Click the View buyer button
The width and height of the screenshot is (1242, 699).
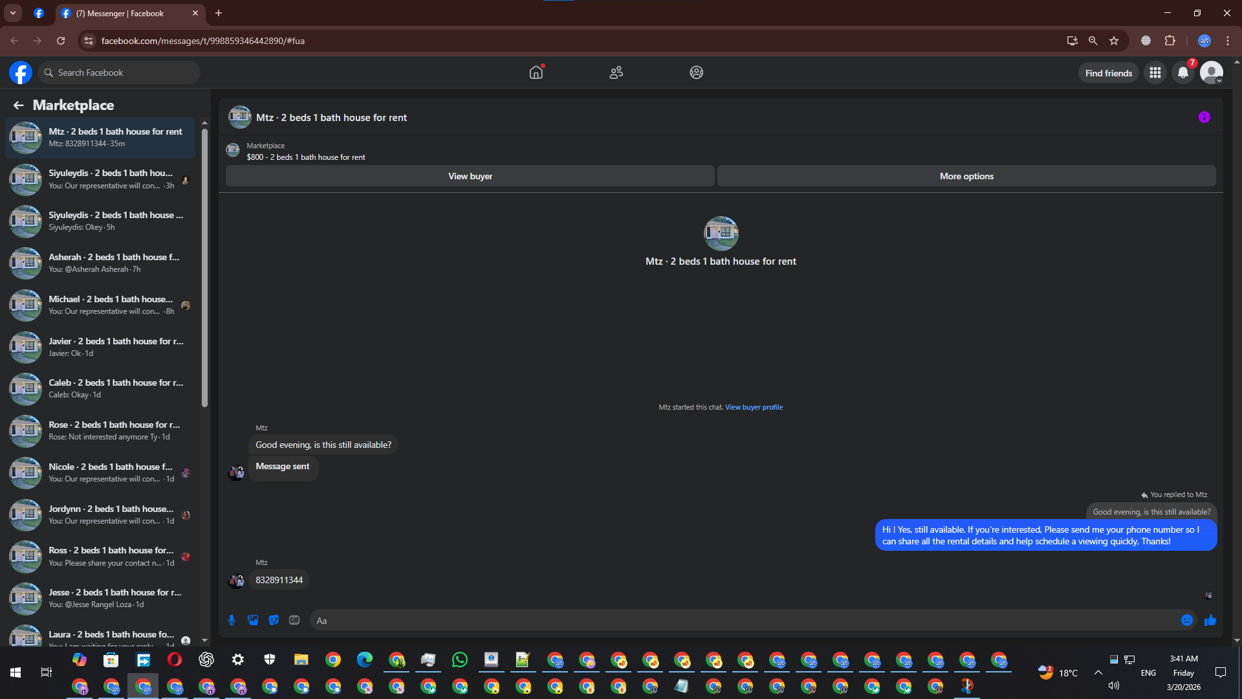tap(470, 176)
